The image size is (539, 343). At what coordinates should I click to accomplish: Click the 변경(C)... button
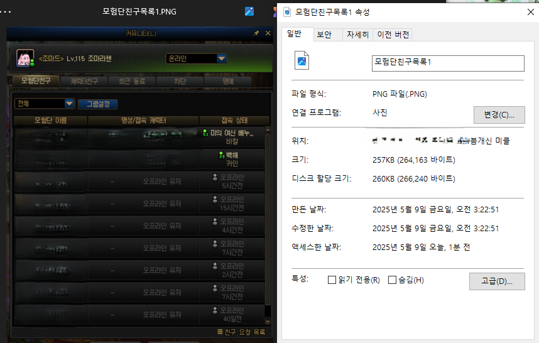[x=499, y=115]
